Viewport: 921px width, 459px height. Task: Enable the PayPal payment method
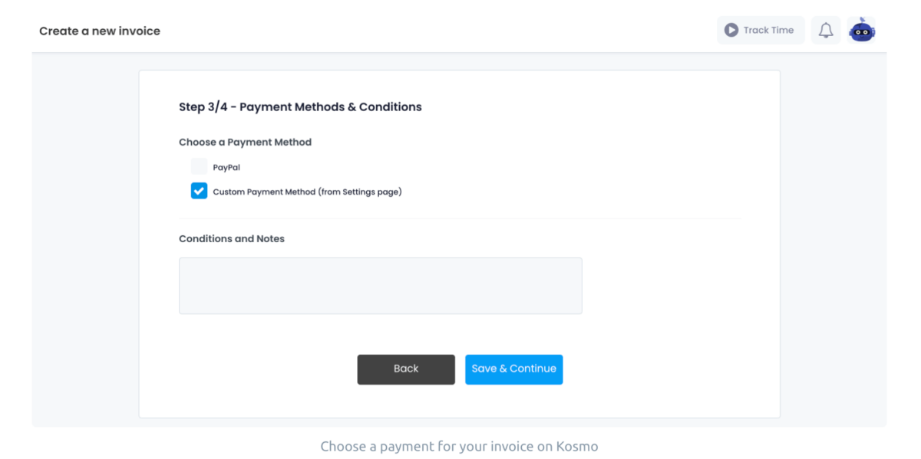[x=199, y=166]
